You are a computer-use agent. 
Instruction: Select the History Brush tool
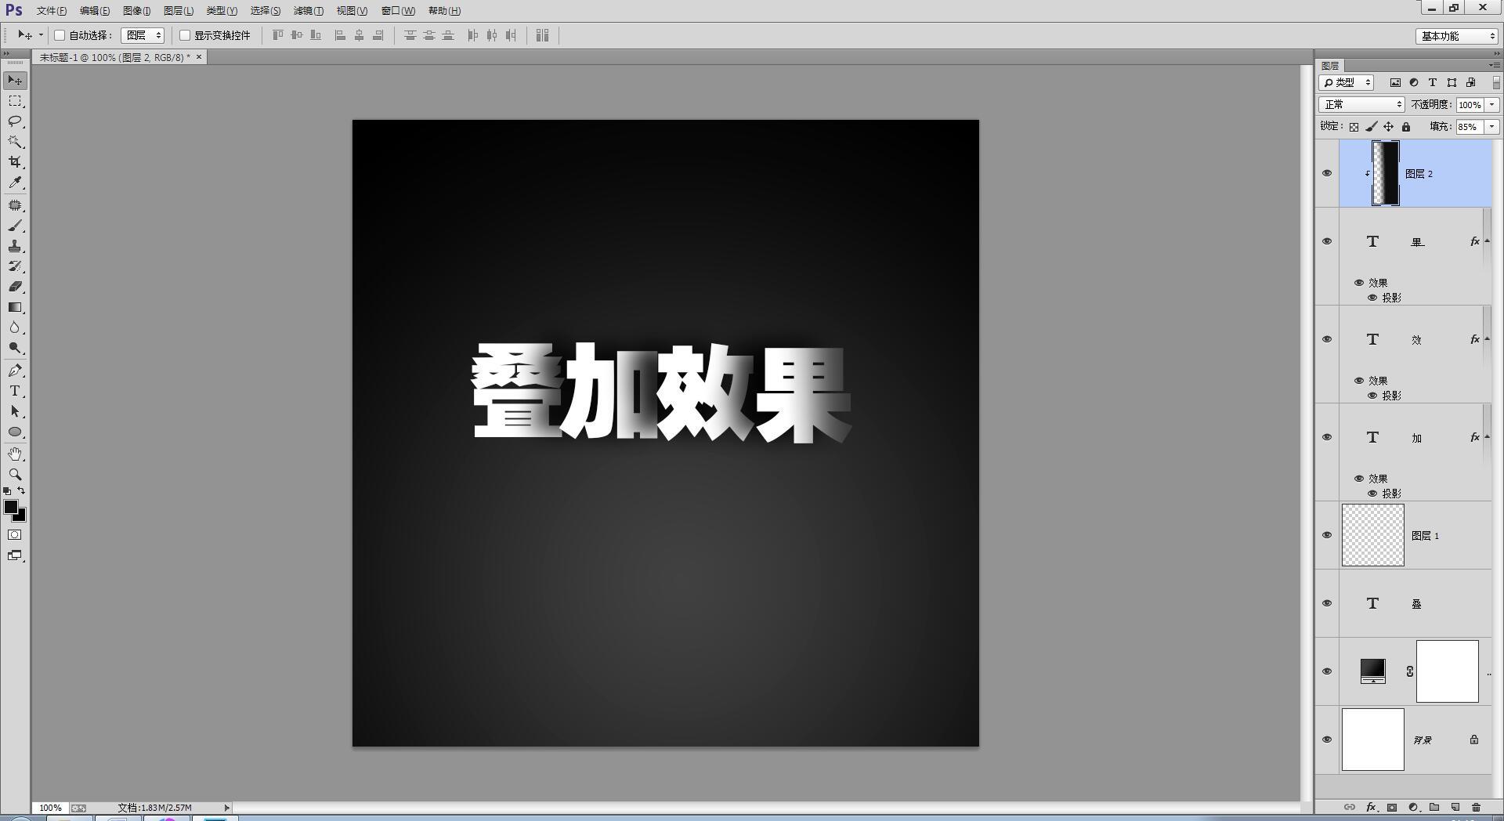[15, 266]
